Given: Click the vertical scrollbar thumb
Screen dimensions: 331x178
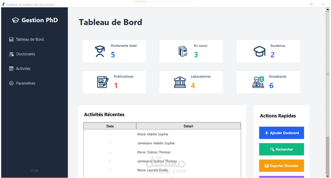Looking at the screenshot, I should click(x=327, y=74).
